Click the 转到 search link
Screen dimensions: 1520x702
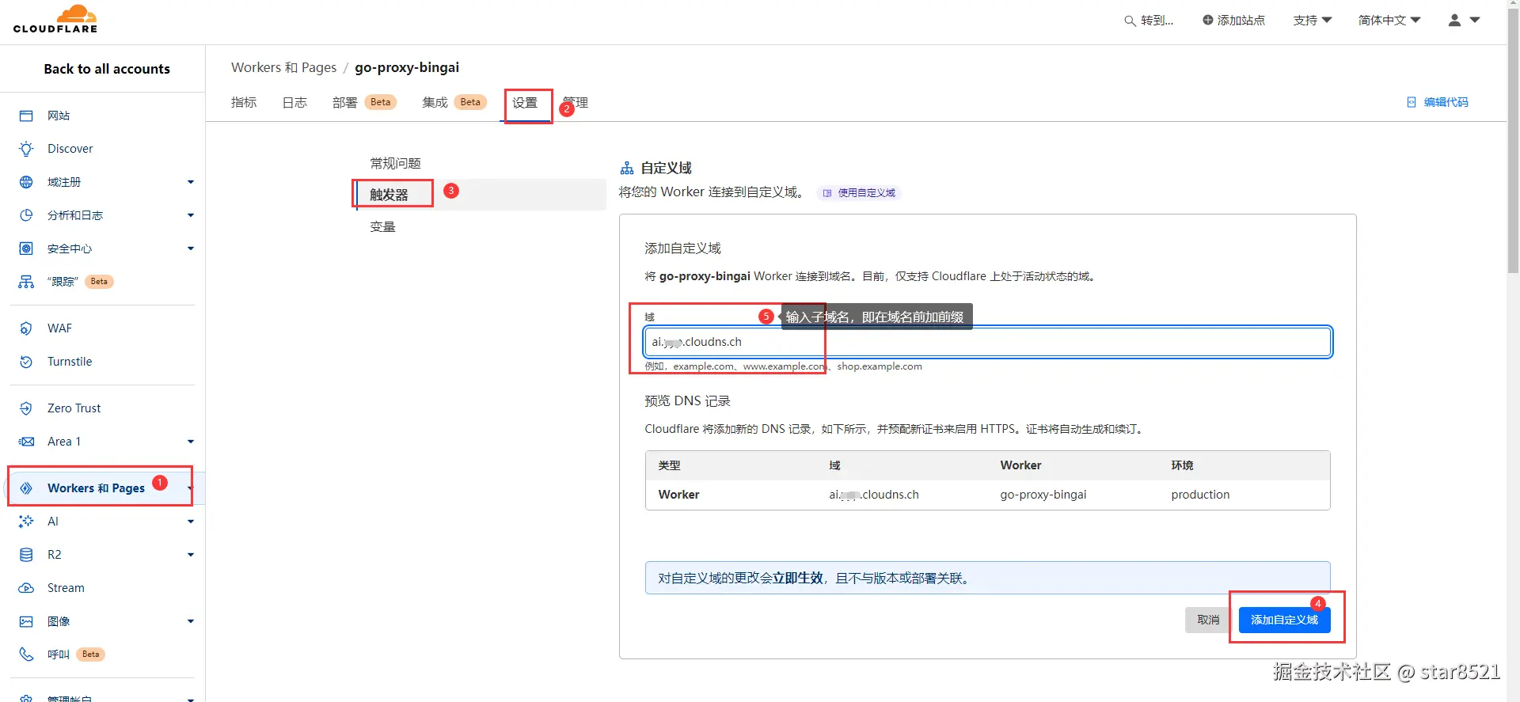tap(1157, 21)
